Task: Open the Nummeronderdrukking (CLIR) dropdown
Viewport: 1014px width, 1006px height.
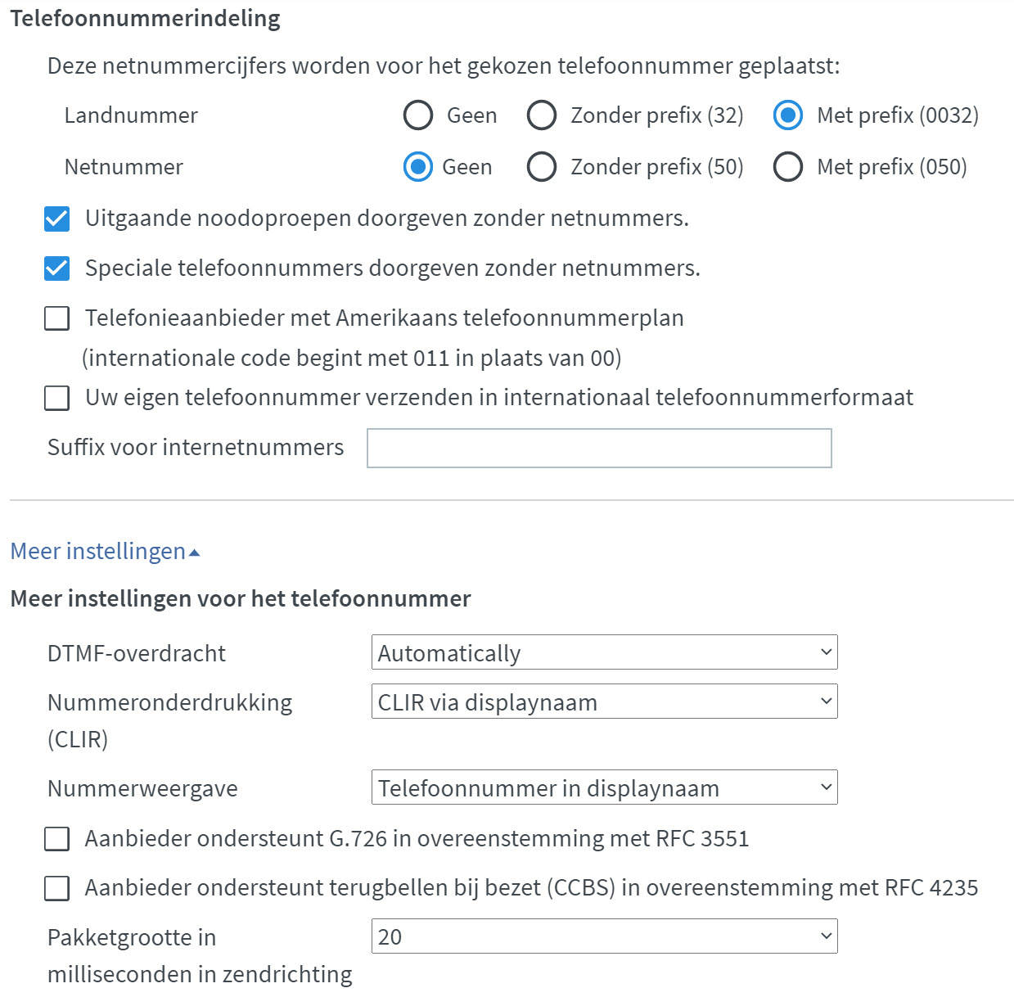Action: tap(604, 702)
